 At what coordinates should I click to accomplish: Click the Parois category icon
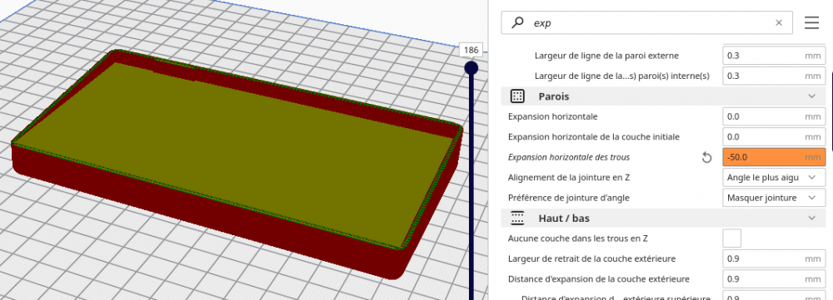click(x=517, y=96)
